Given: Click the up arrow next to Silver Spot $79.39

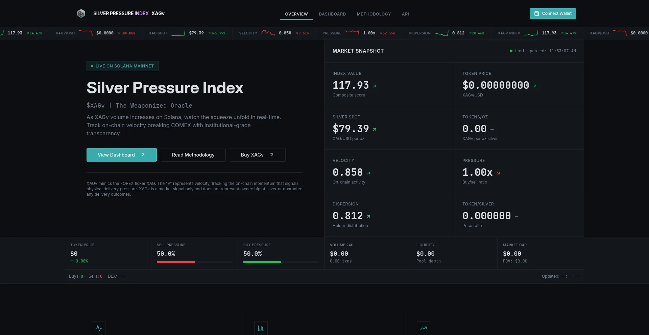Looking at the screenshot, I should tap(375, 130).
